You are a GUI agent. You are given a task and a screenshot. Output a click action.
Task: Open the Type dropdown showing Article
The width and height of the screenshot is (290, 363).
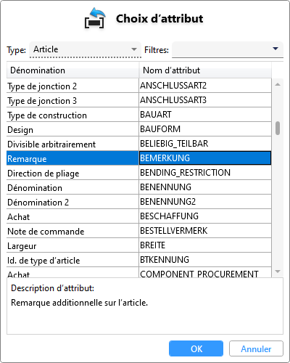point(85,49)
